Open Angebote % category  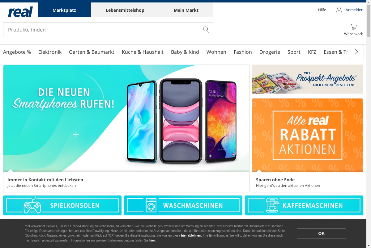coord(17,52)
